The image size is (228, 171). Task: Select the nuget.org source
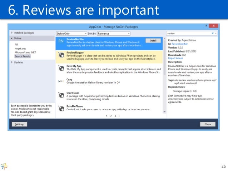20,49
